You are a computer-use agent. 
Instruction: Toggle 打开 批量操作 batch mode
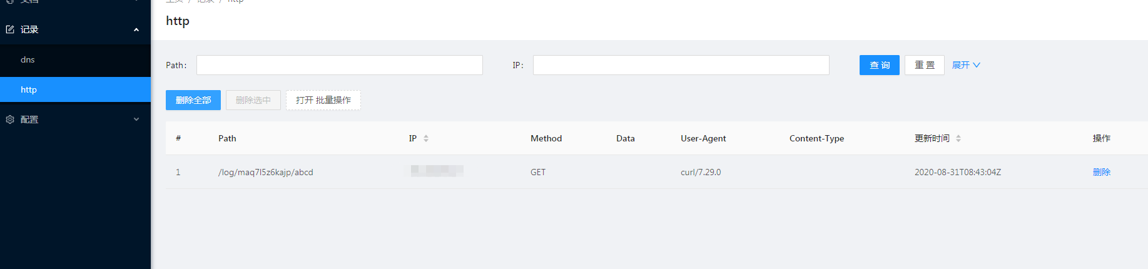(323, 100)
